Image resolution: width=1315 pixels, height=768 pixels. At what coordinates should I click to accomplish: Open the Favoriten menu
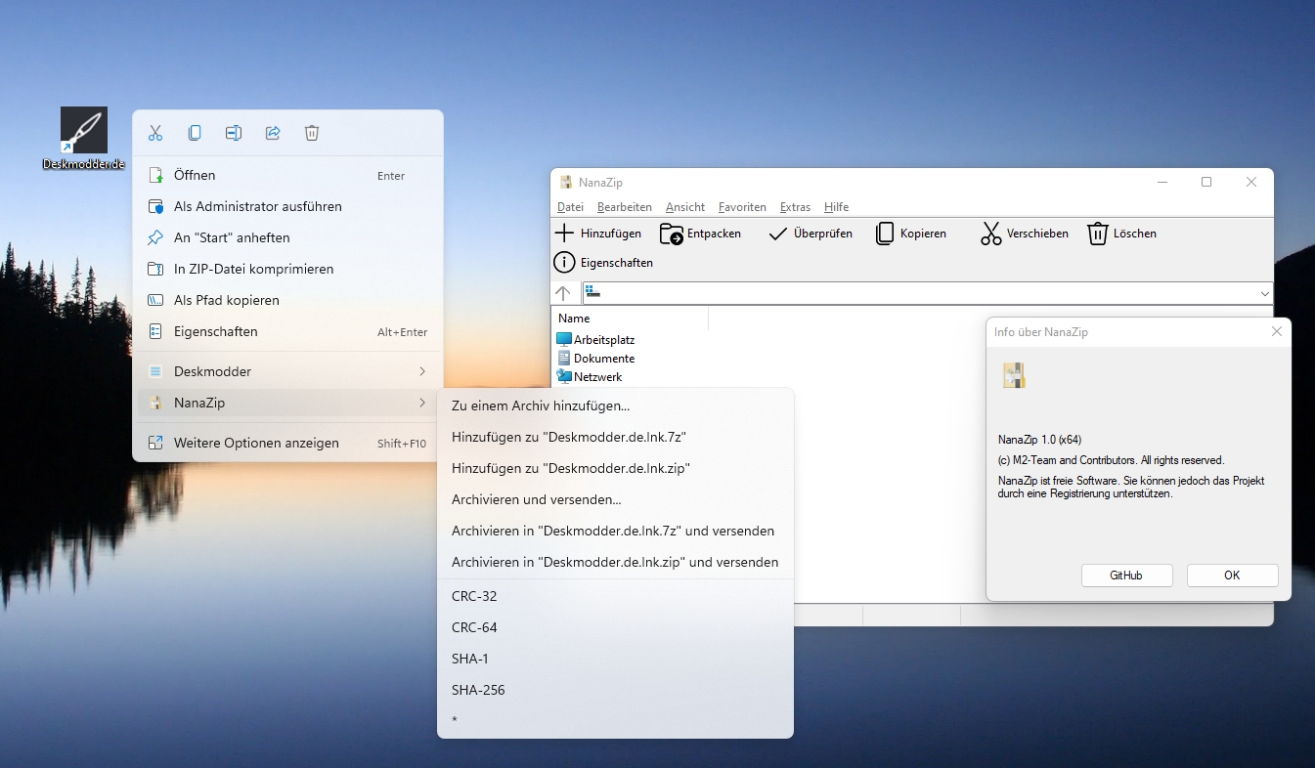(x=742, y=207)
